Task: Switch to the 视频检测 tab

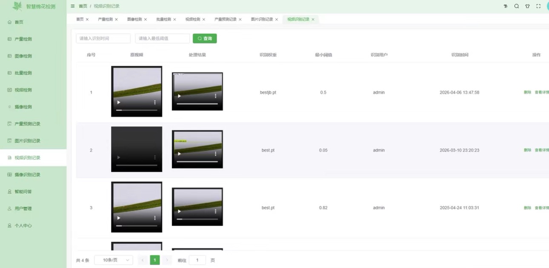Action: click(x=193, y=20)
